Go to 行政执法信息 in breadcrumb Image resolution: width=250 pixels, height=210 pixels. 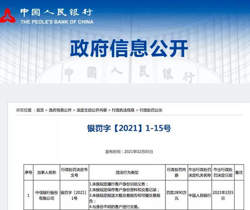point(123,110)
